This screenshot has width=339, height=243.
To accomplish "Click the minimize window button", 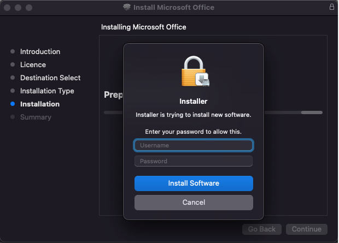I will pos(18,8).
